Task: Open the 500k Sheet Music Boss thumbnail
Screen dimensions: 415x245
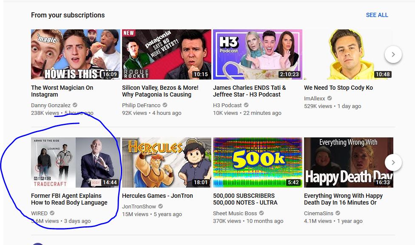Action: [258, 162]
